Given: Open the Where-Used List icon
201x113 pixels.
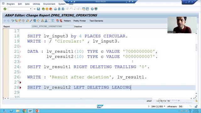Looking at the screenshot, I should coord(38,21).
